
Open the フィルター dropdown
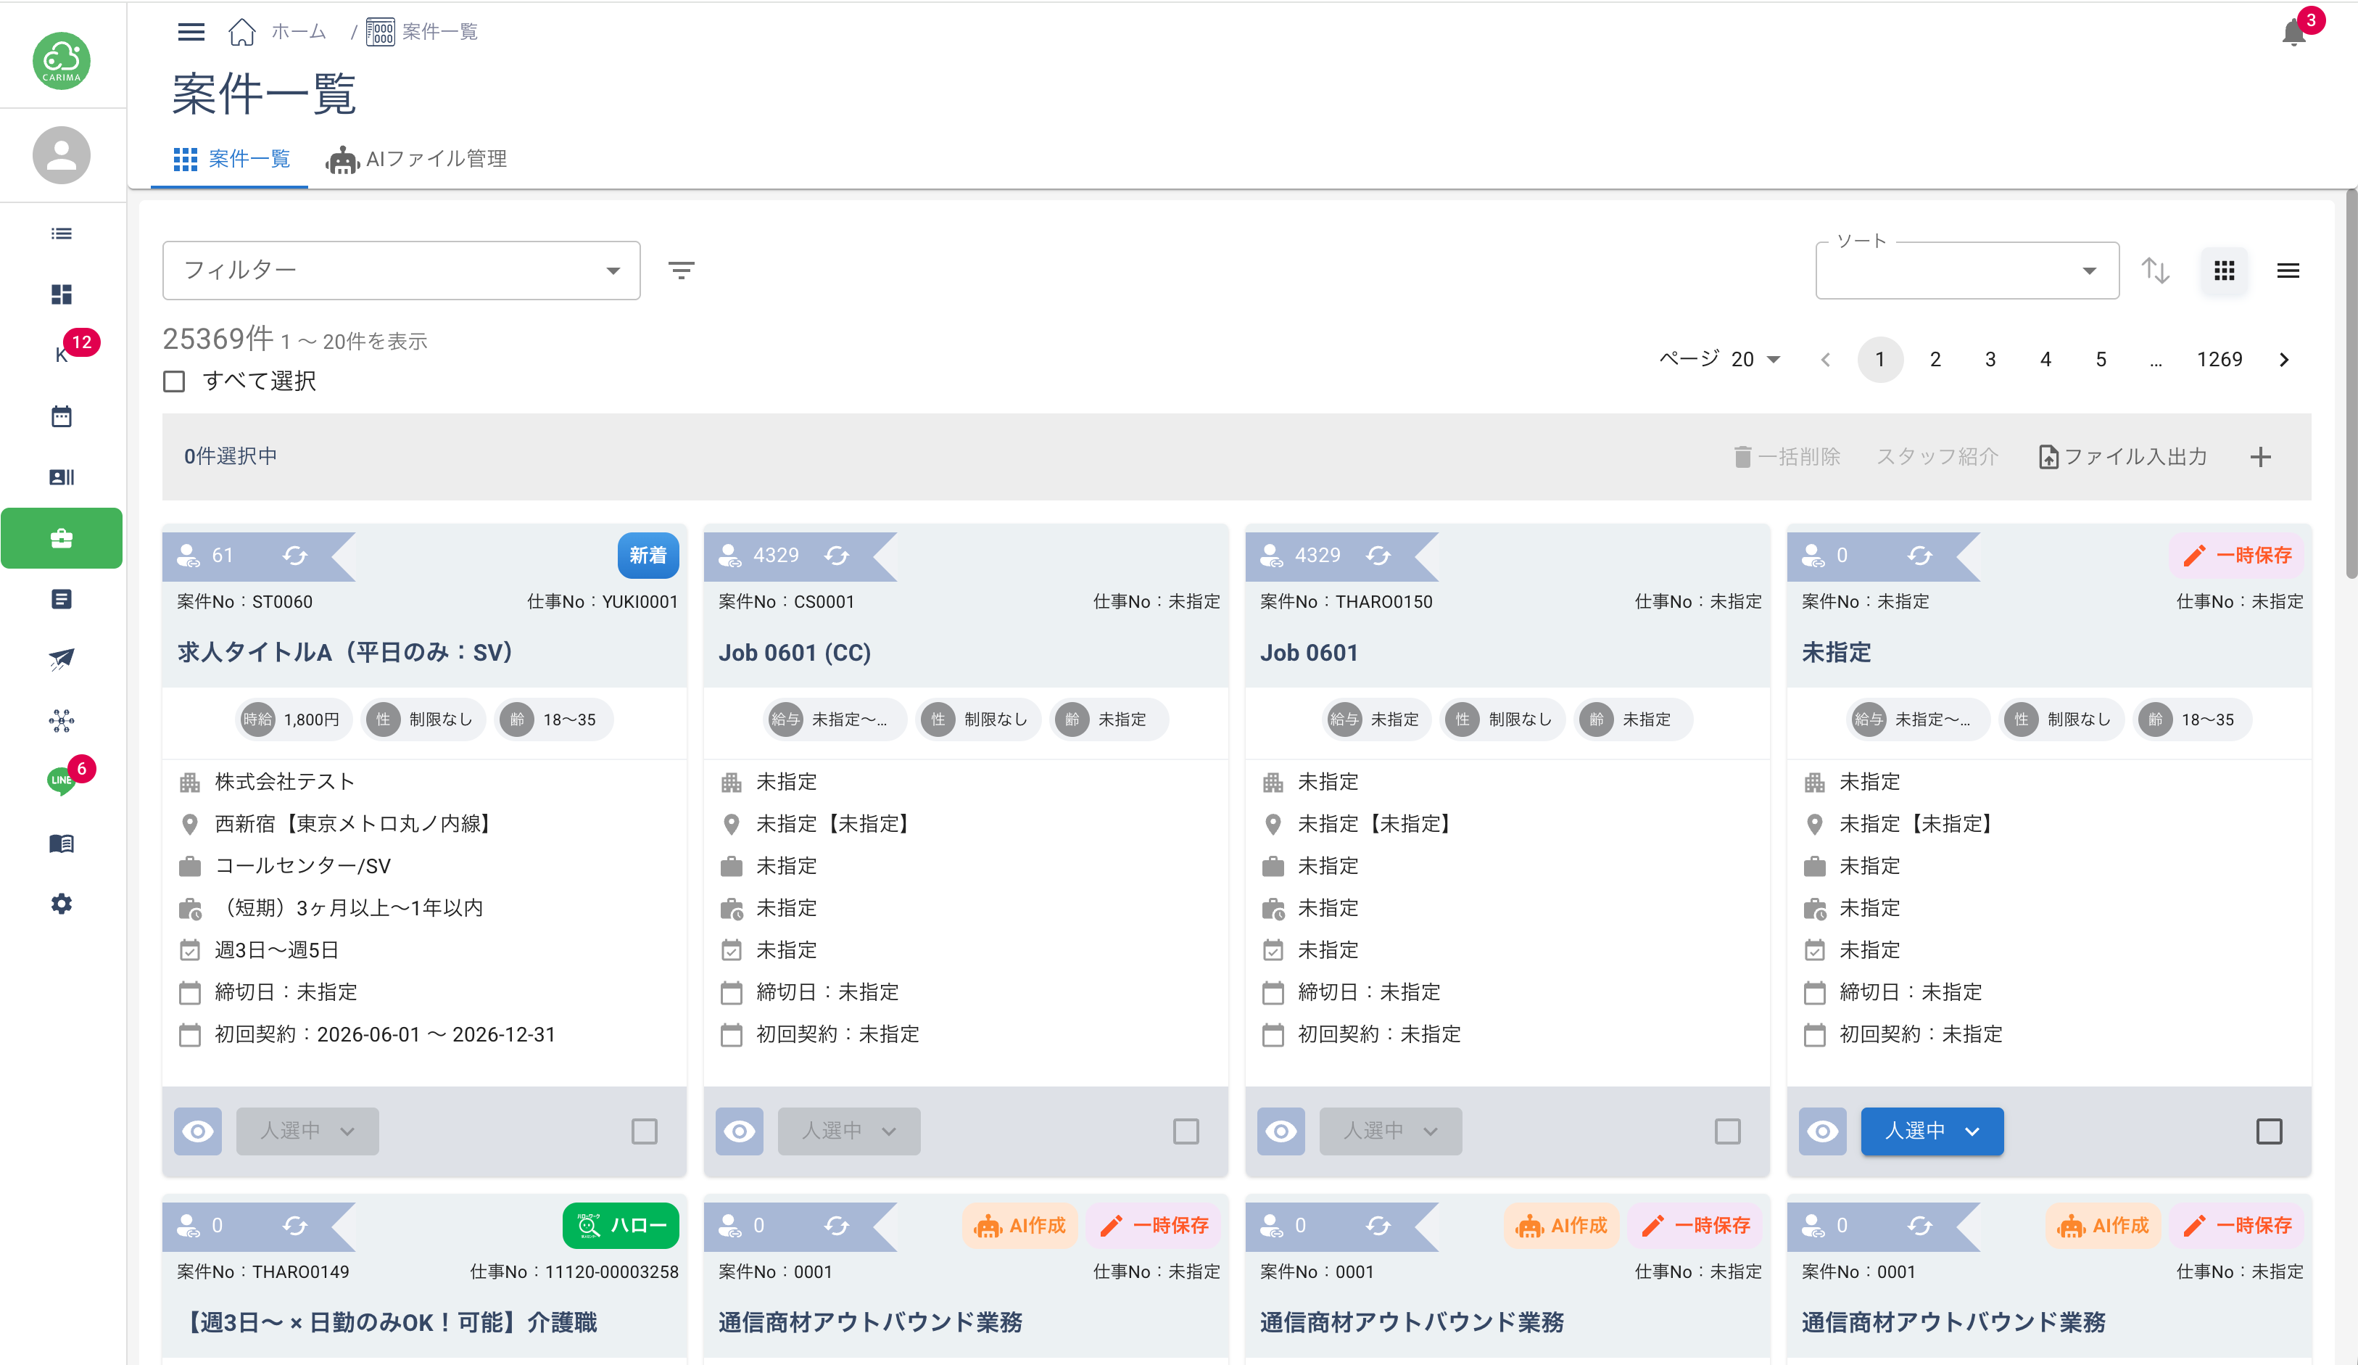tap(402, 271)
